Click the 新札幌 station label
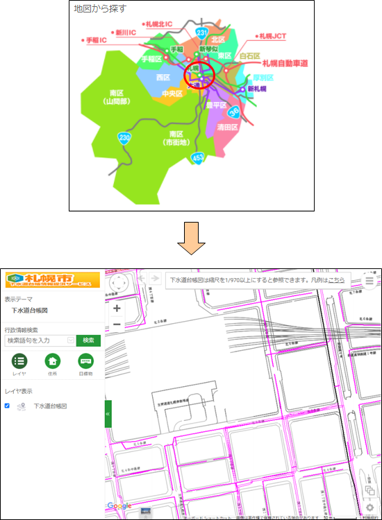This screenshot has height=520, width=382. point(257,89)
